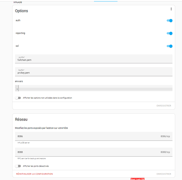Click the auth label

(x=18, y=21)
